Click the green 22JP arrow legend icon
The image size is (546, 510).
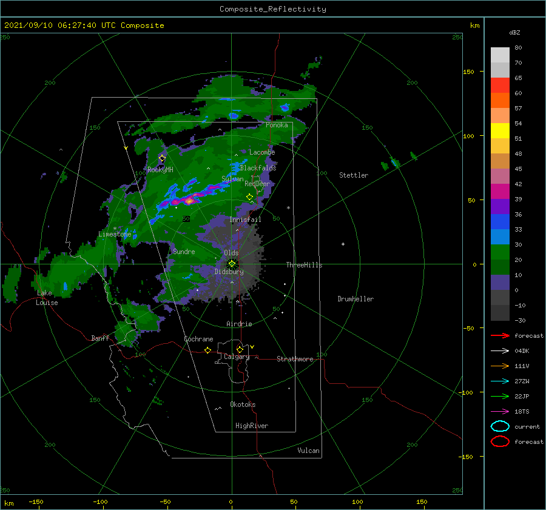500,396
